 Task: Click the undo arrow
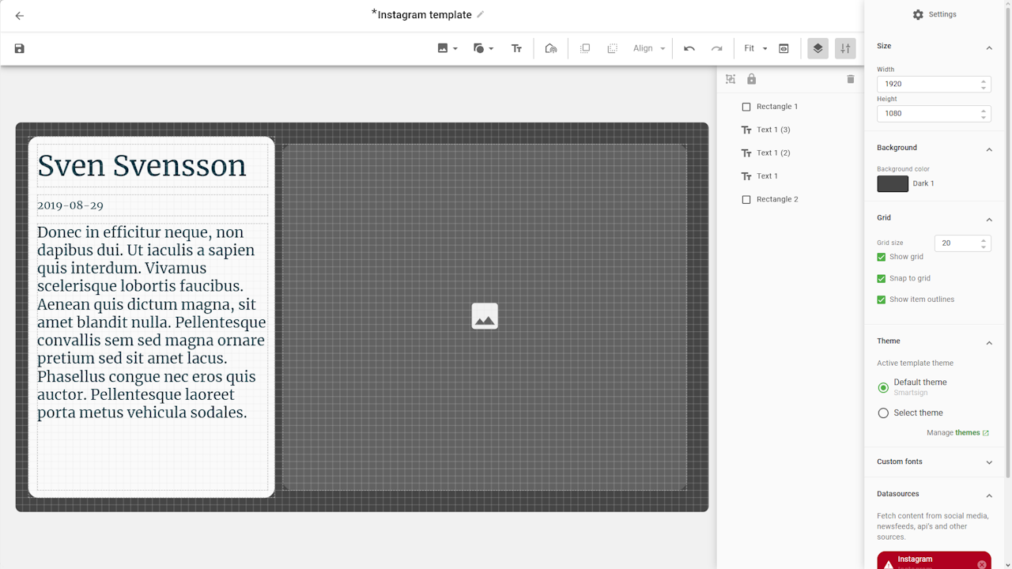pos(689,49)
